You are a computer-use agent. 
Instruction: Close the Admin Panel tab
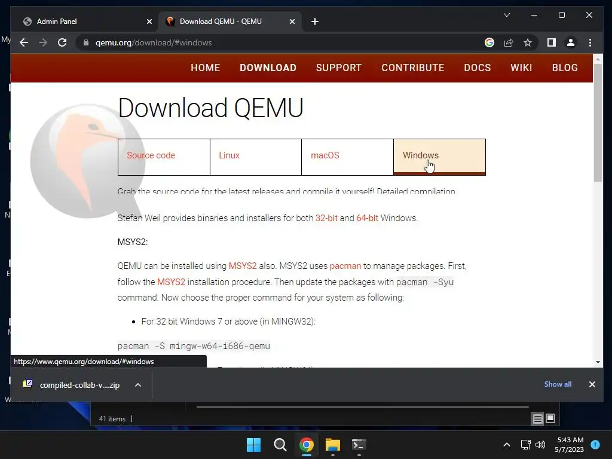149,22
